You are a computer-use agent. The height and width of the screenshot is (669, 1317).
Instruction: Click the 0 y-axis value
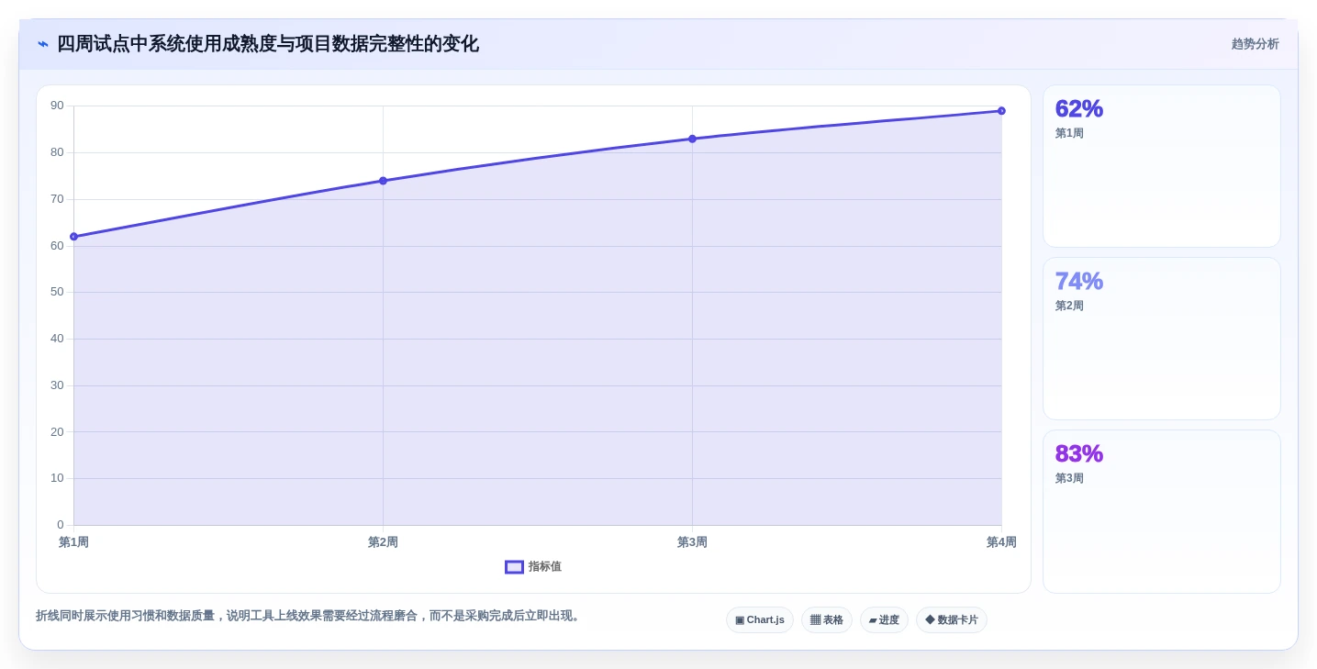pos(61,525)
